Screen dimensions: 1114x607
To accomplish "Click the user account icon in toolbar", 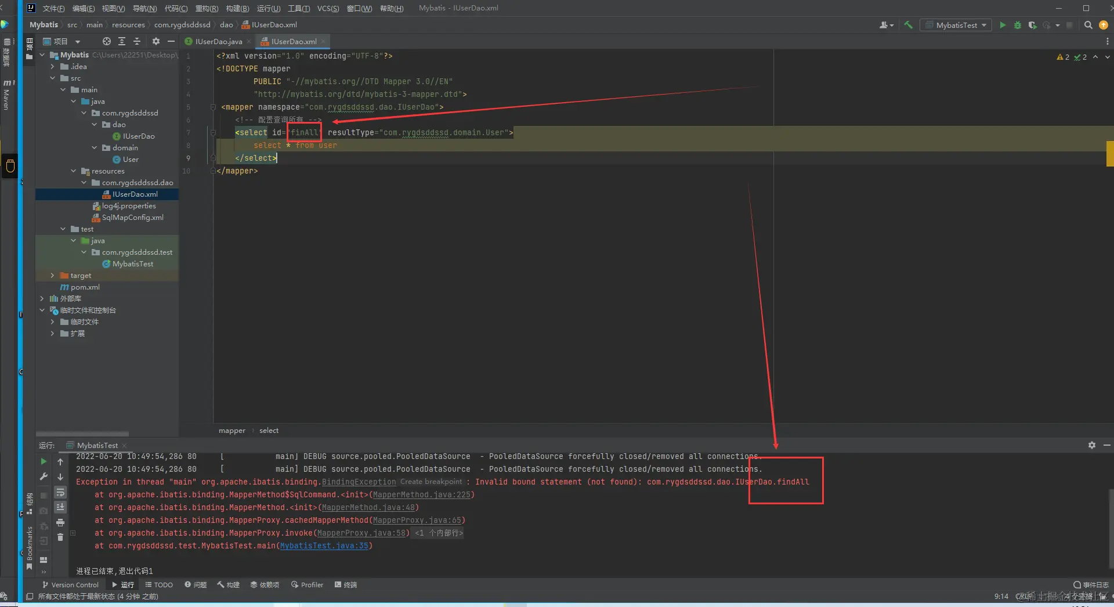I will pos(886,25).
